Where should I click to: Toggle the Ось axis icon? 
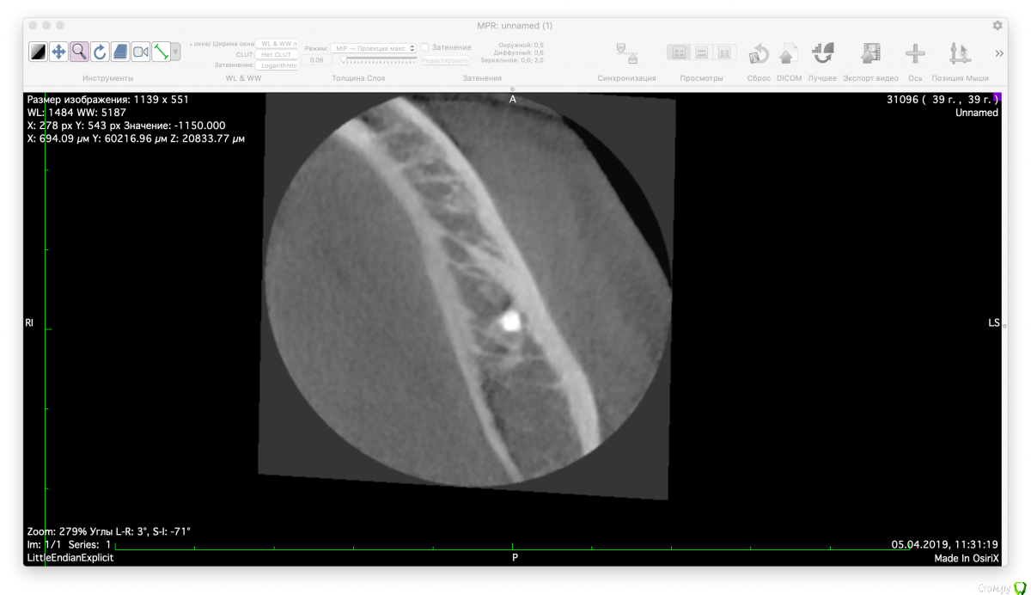(915, 54)
